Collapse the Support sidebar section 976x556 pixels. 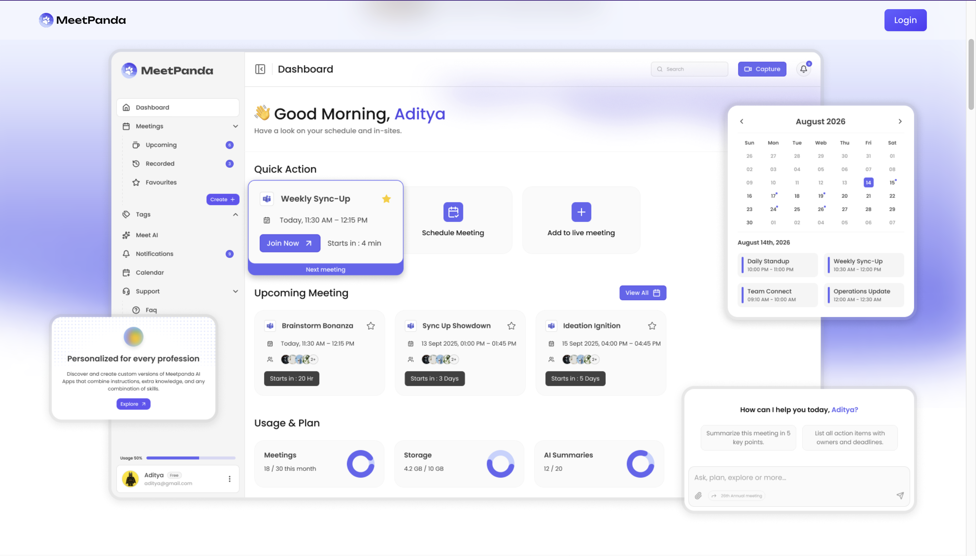(x=235, y=291)
